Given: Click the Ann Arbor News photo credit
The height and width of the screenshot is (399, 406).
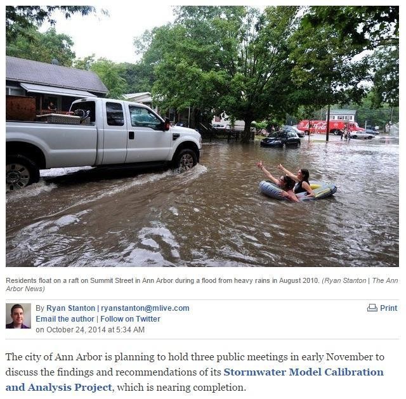Looking at the screenshot, I should point(202,285).
